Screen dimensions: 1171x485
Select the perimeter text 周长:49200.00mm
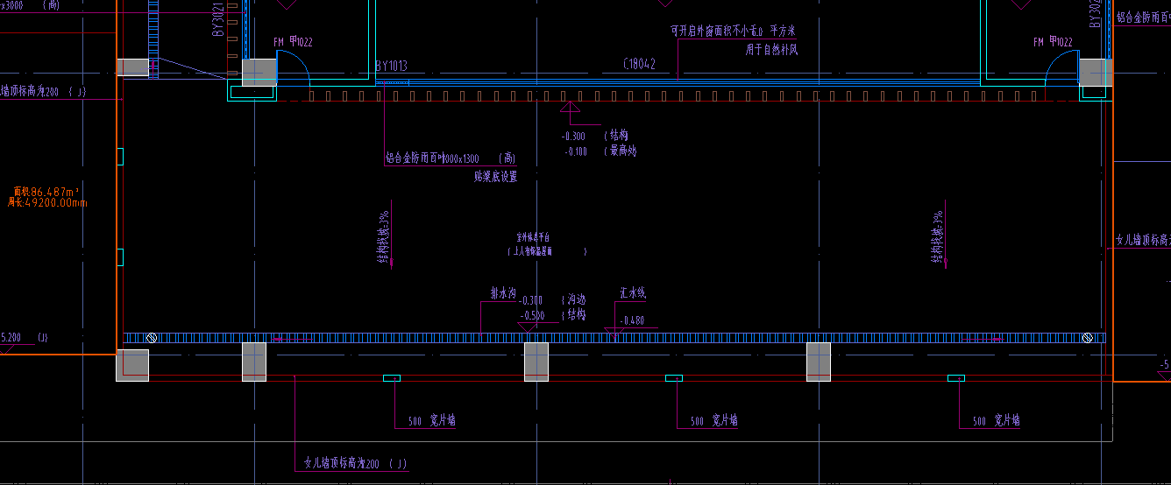[47, 203]
